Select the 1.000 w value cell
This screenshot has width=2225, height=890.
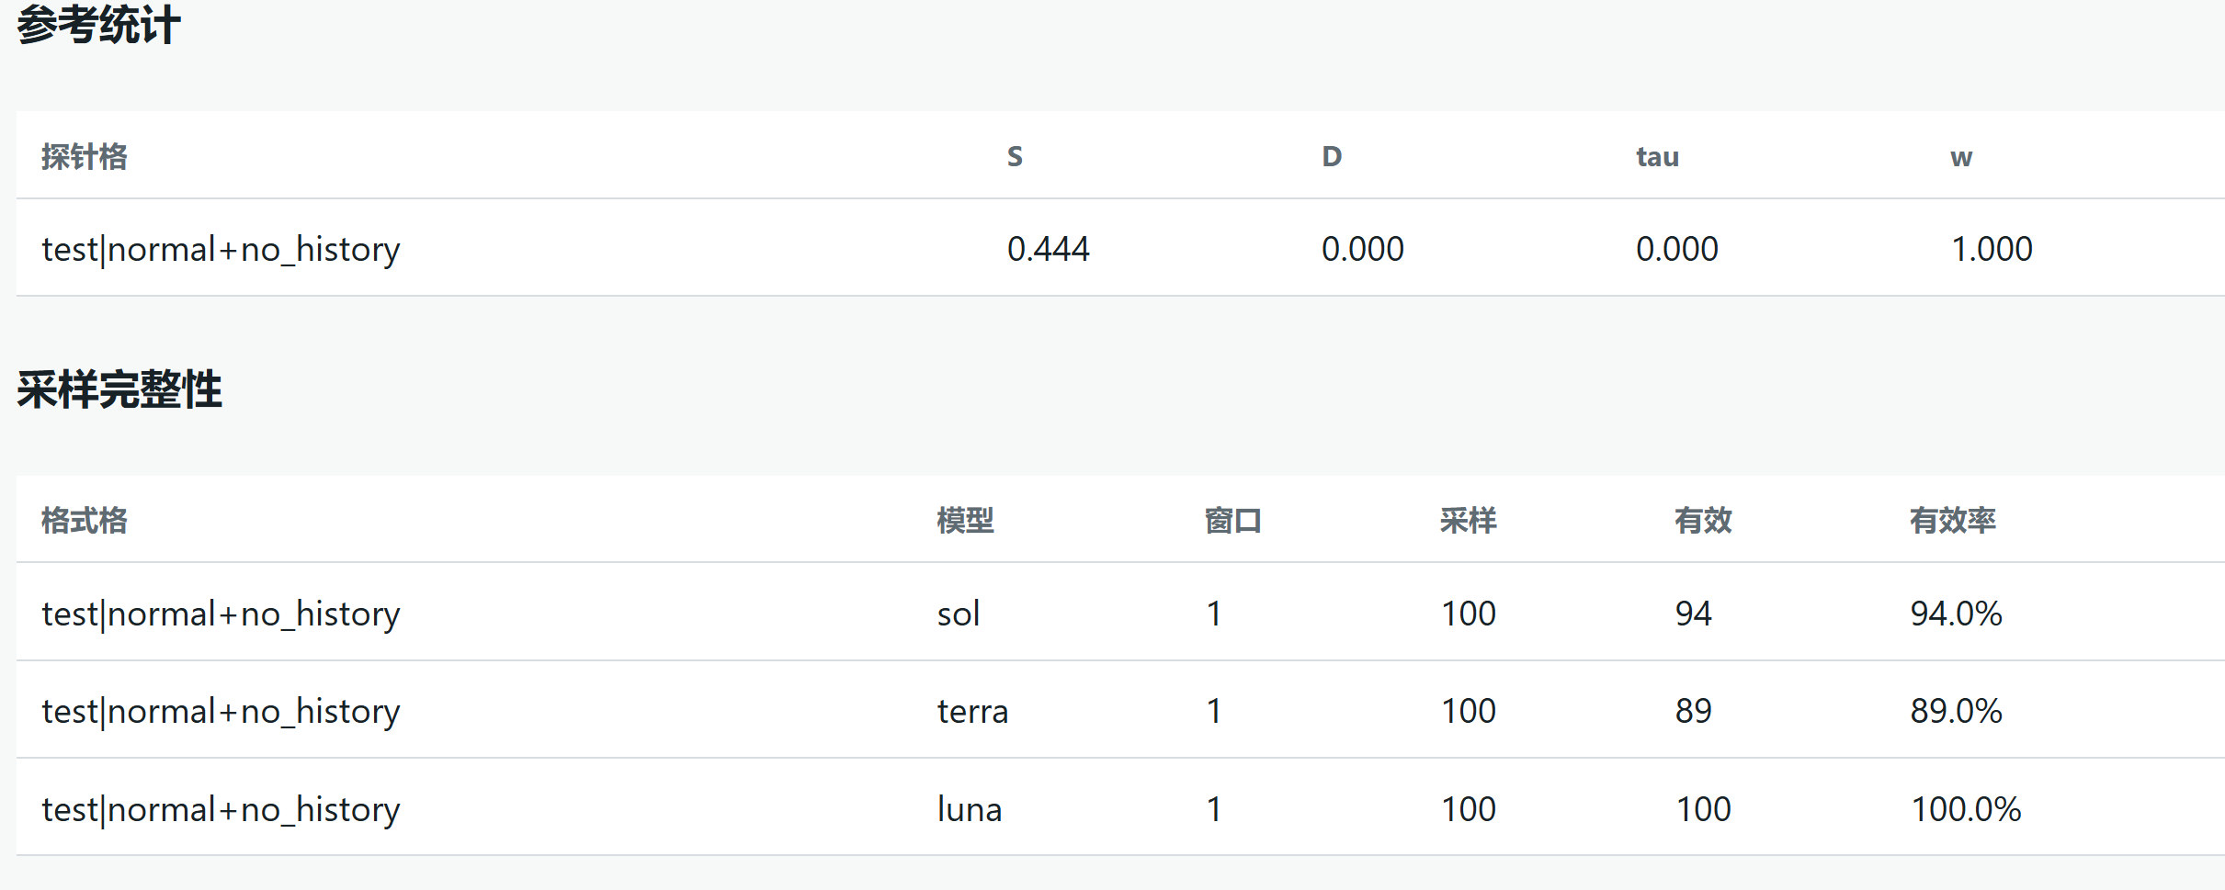[x=1992, y=249]
